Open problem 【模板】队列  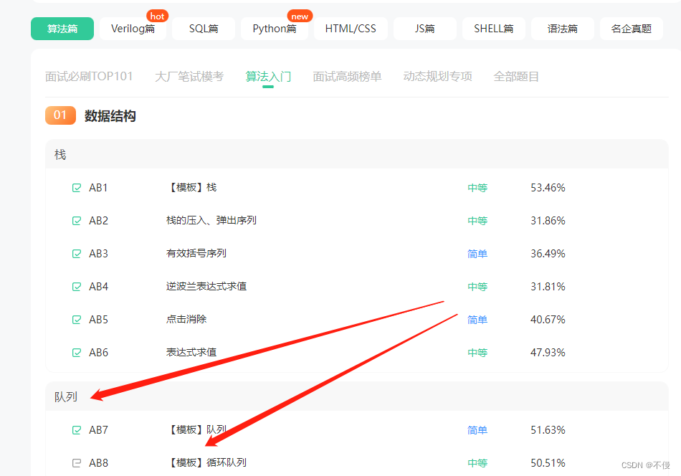(196, 430)
